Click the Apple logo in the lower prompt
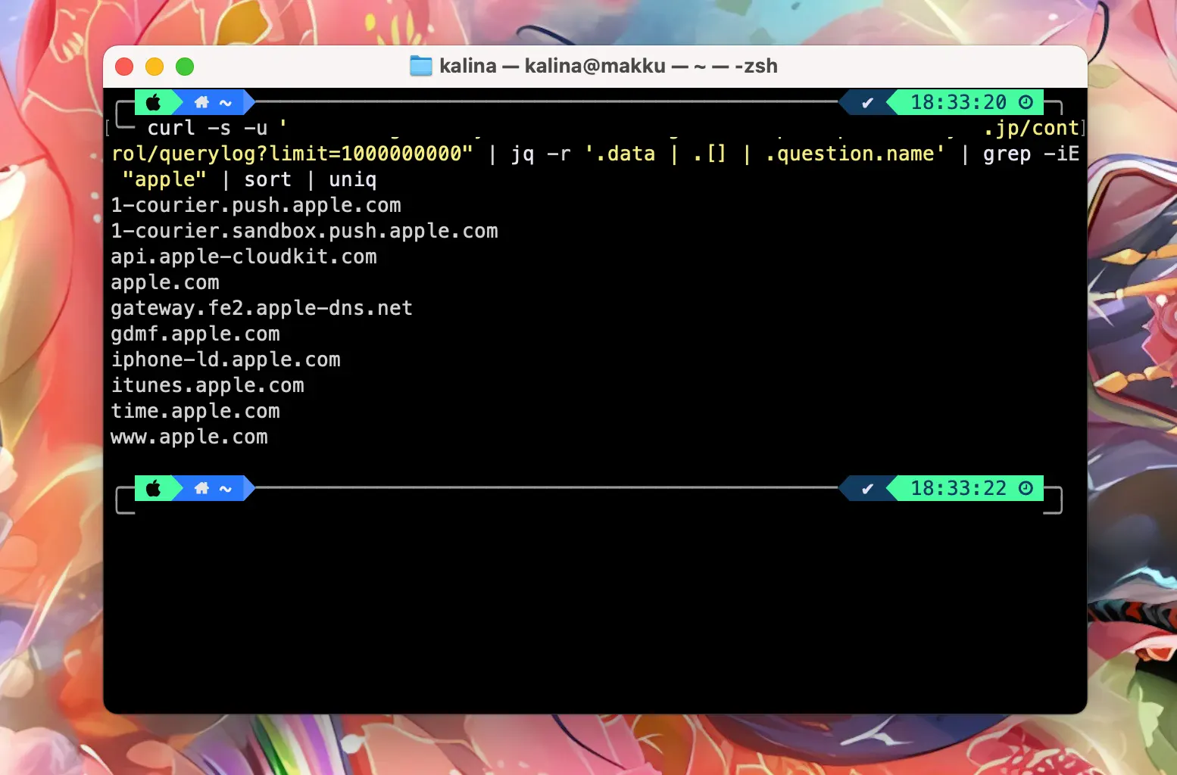1177x775 pixels. tap(153, 488)
